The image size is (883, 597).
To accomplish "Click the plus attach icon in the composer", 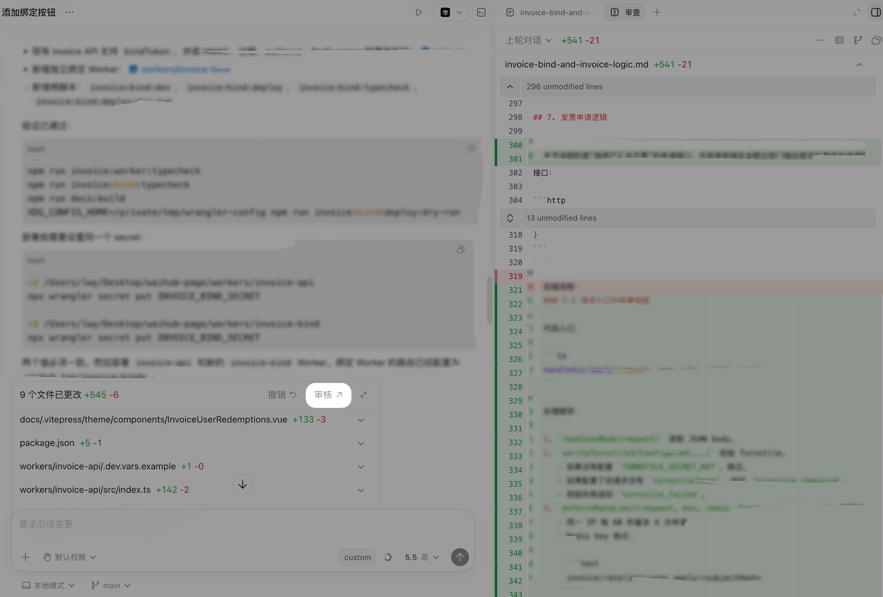I will coord(25,557).
